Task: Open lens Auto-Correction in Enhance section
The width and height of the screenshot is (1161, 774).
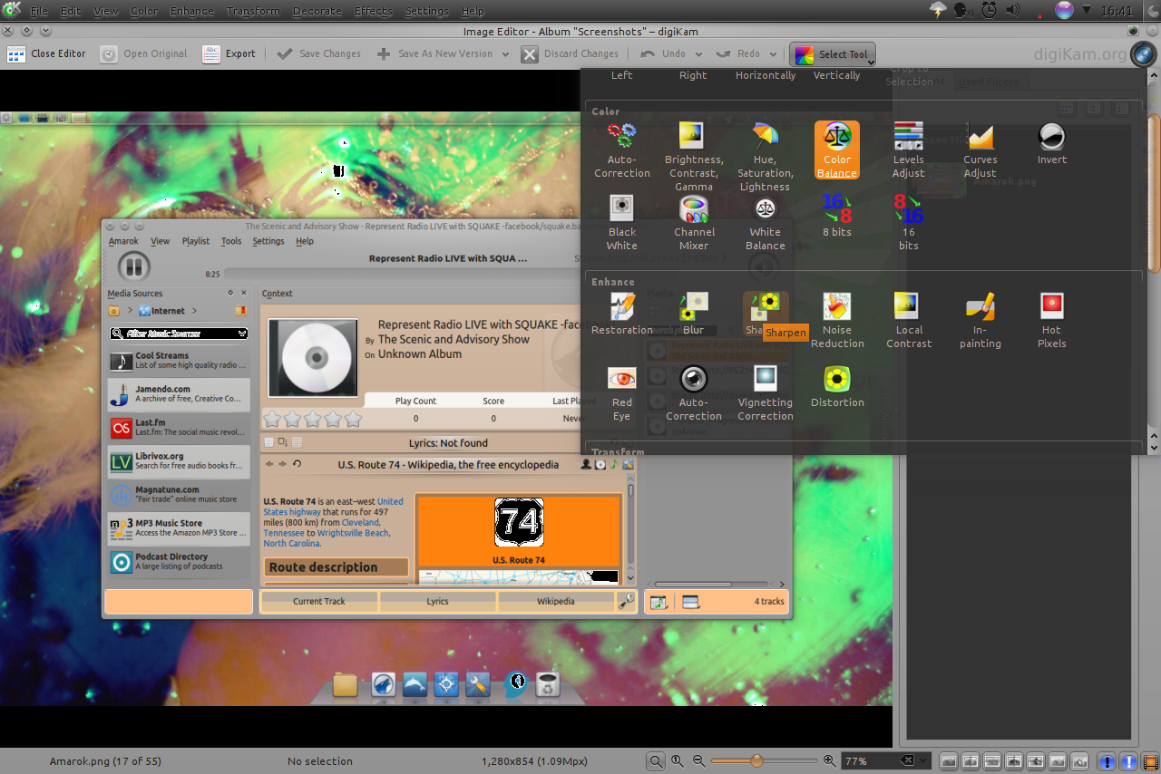Action: tap(693, 393)
